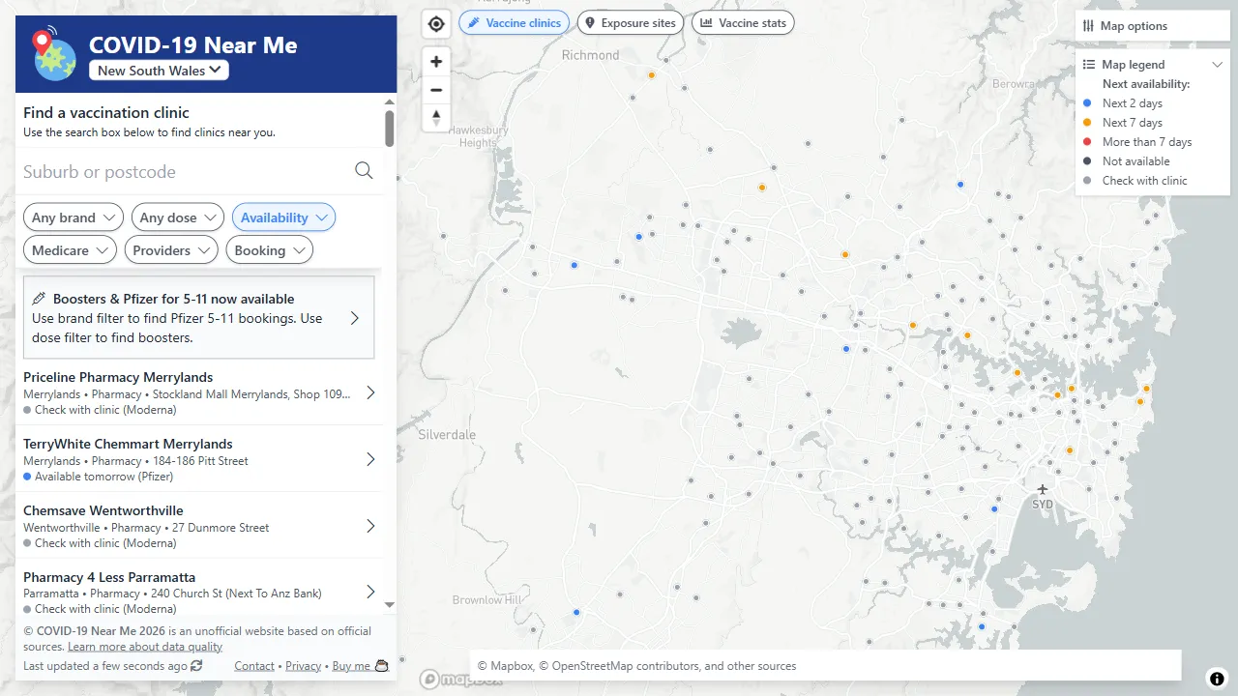This screenshot has height=696, width=1238.
Task: Open the Any brand filter dropdown
Action: point(73,217)
